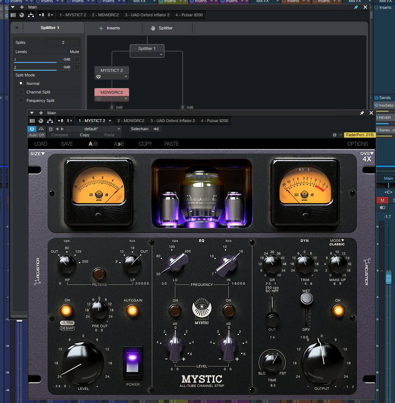This screenshot has width=395, height=403.
Task: Click the A/B compare button
Action: click(93, 144)
